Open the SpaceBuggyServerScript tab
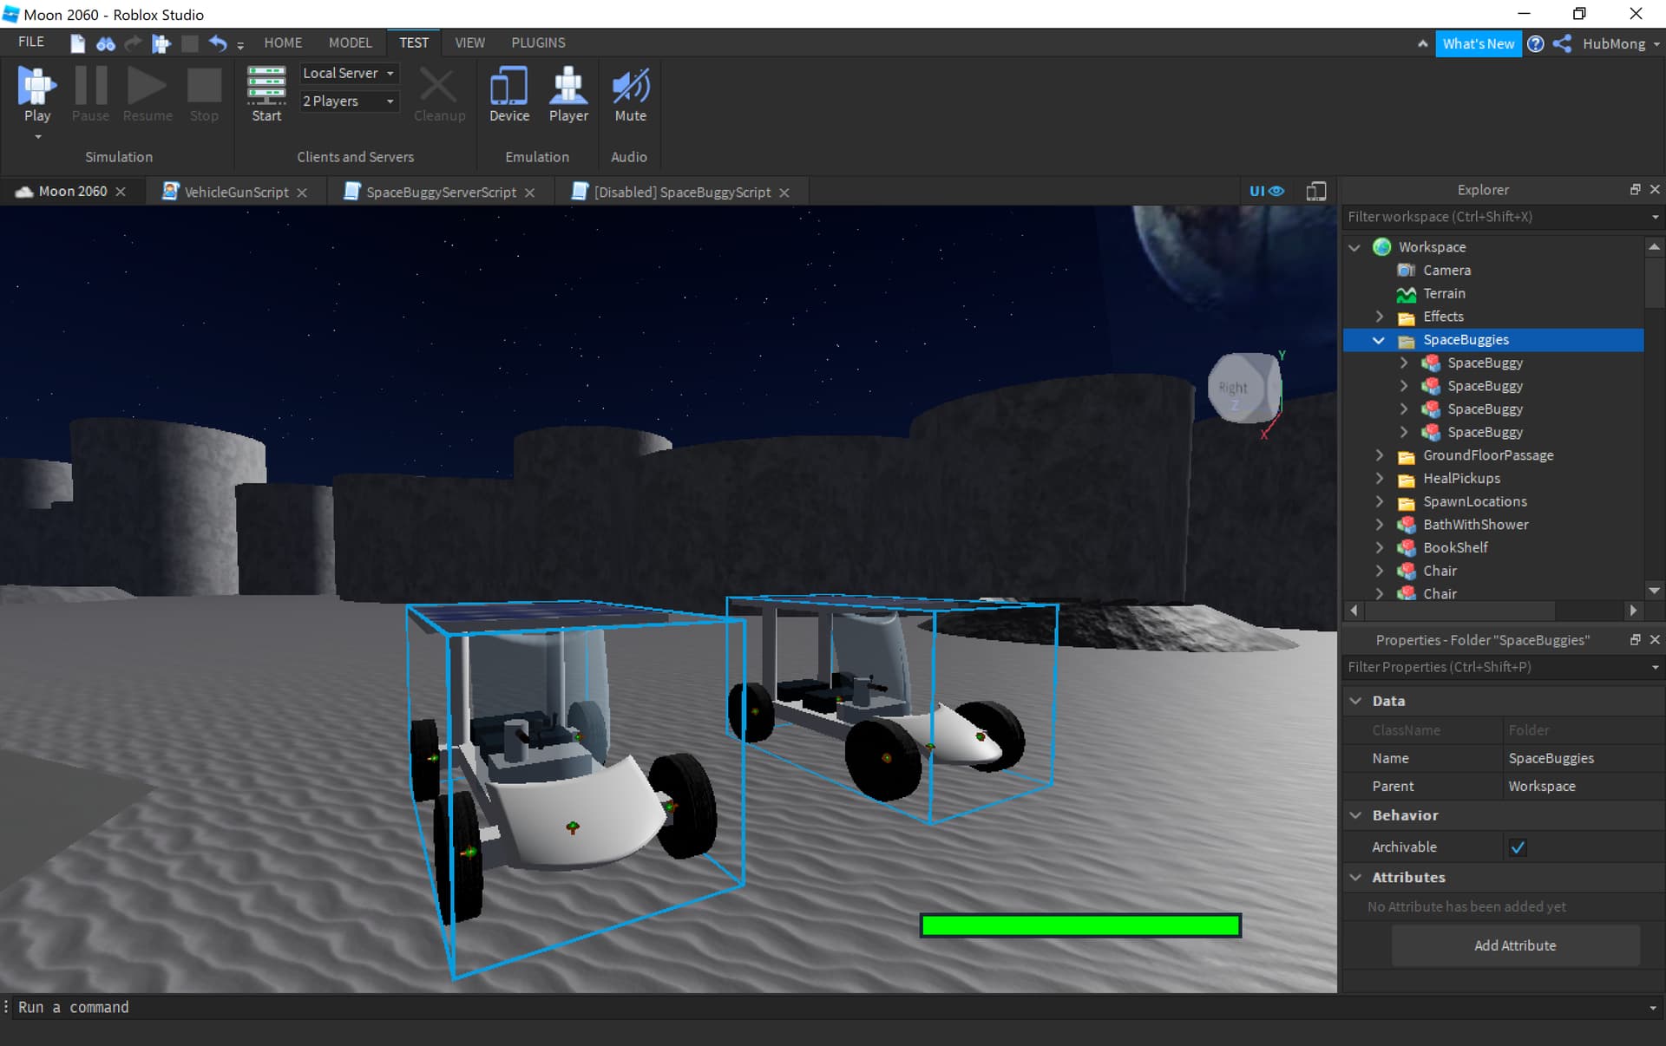This screenshot has height=1046, width=1666. 440,193
